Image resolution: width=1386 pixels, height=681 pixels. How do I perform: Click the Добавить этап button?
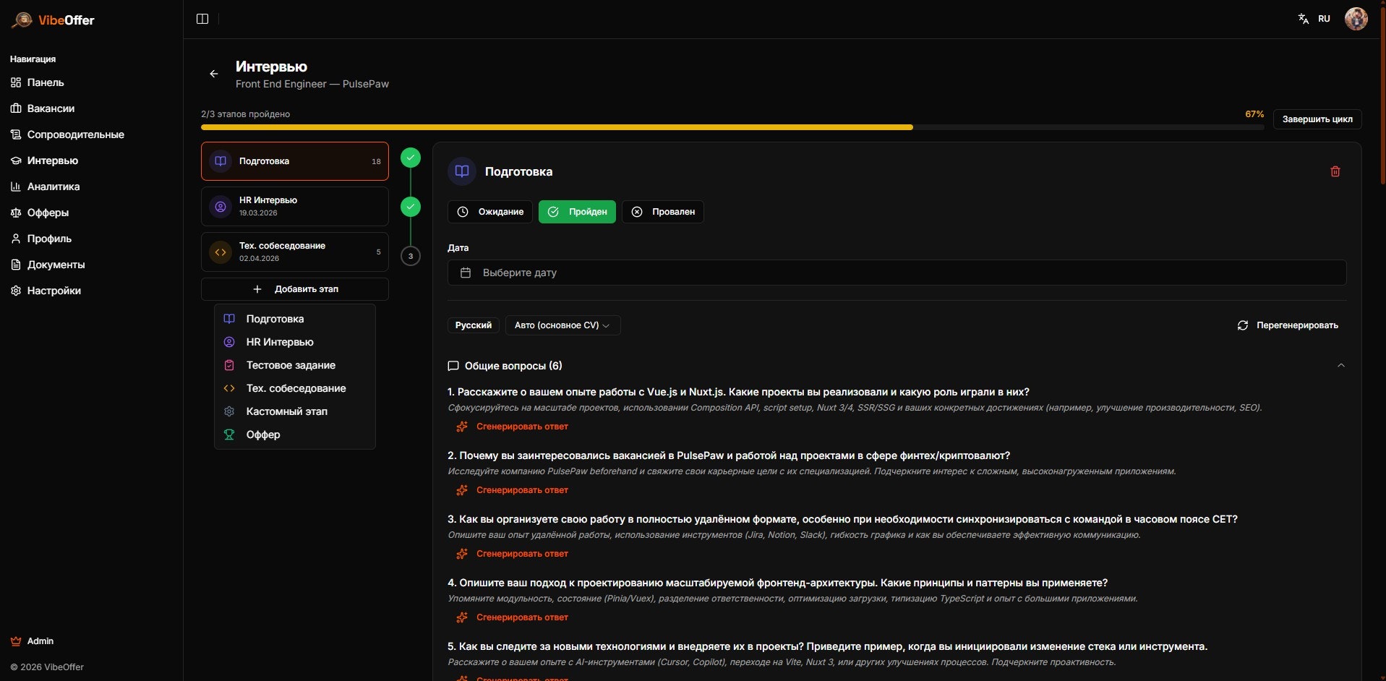click(x=295, y=289)
